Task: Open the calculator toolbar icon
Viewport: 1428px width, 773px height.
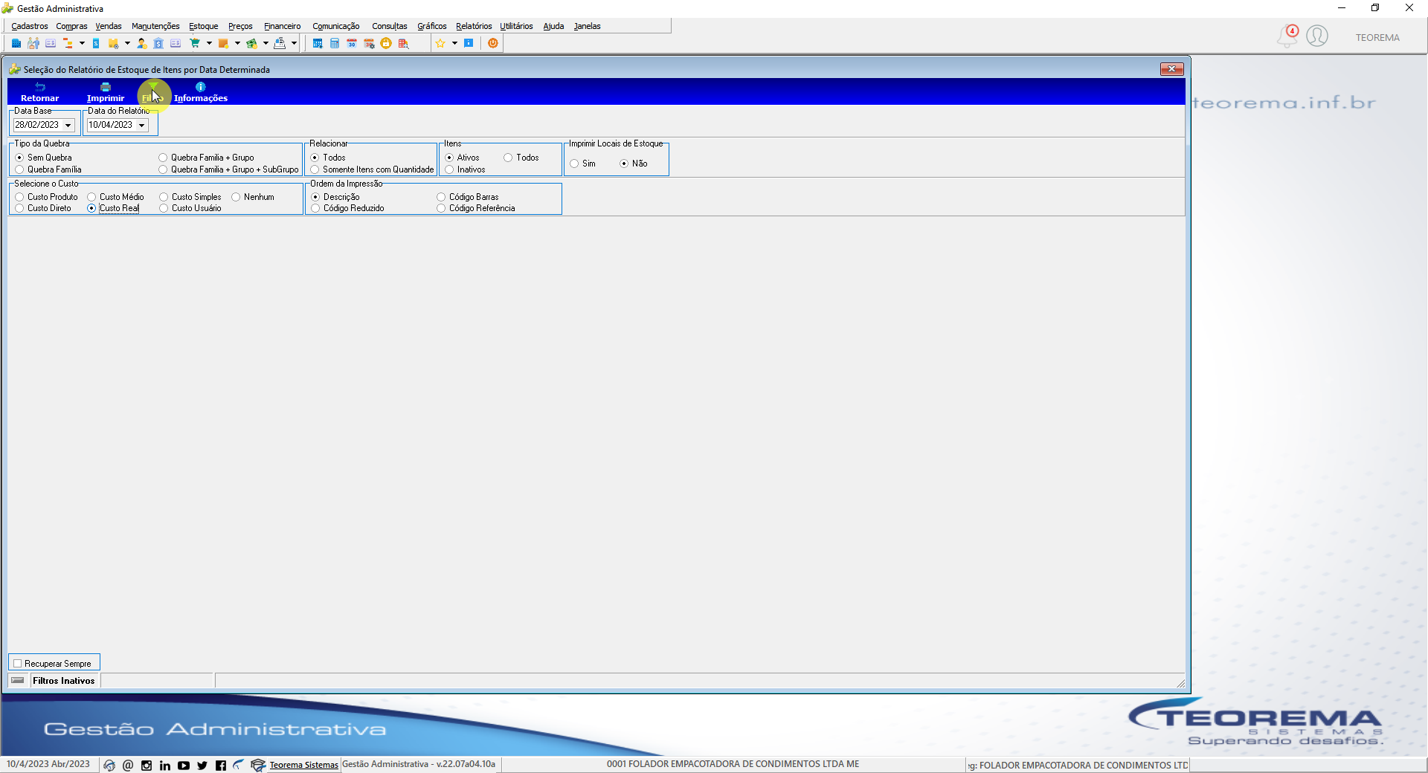Action: pyautogui.click(x=335, y=43)
